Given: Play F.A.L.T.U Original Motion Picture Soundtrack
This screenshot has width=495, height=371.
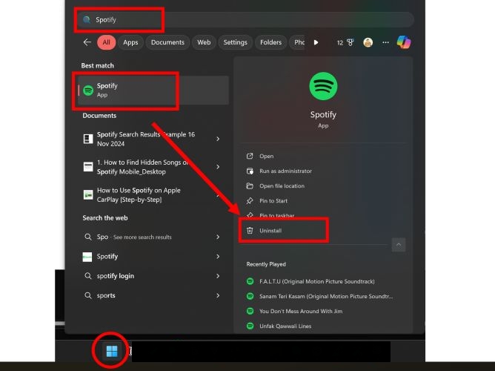Looking at the screenshot, I should 317,281.
